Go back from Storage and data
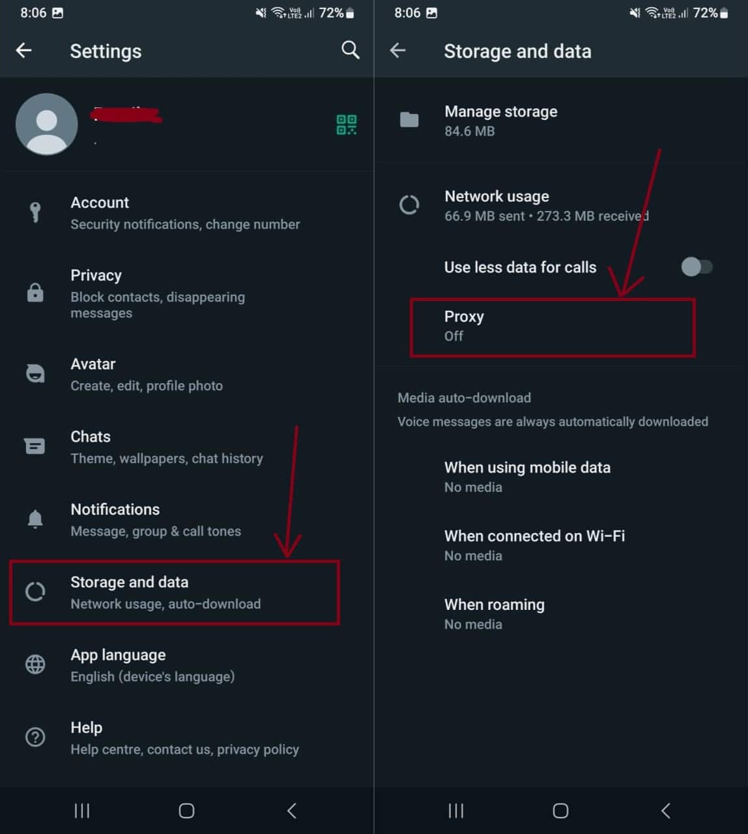The image size is (748, 834). pos(398,50)
